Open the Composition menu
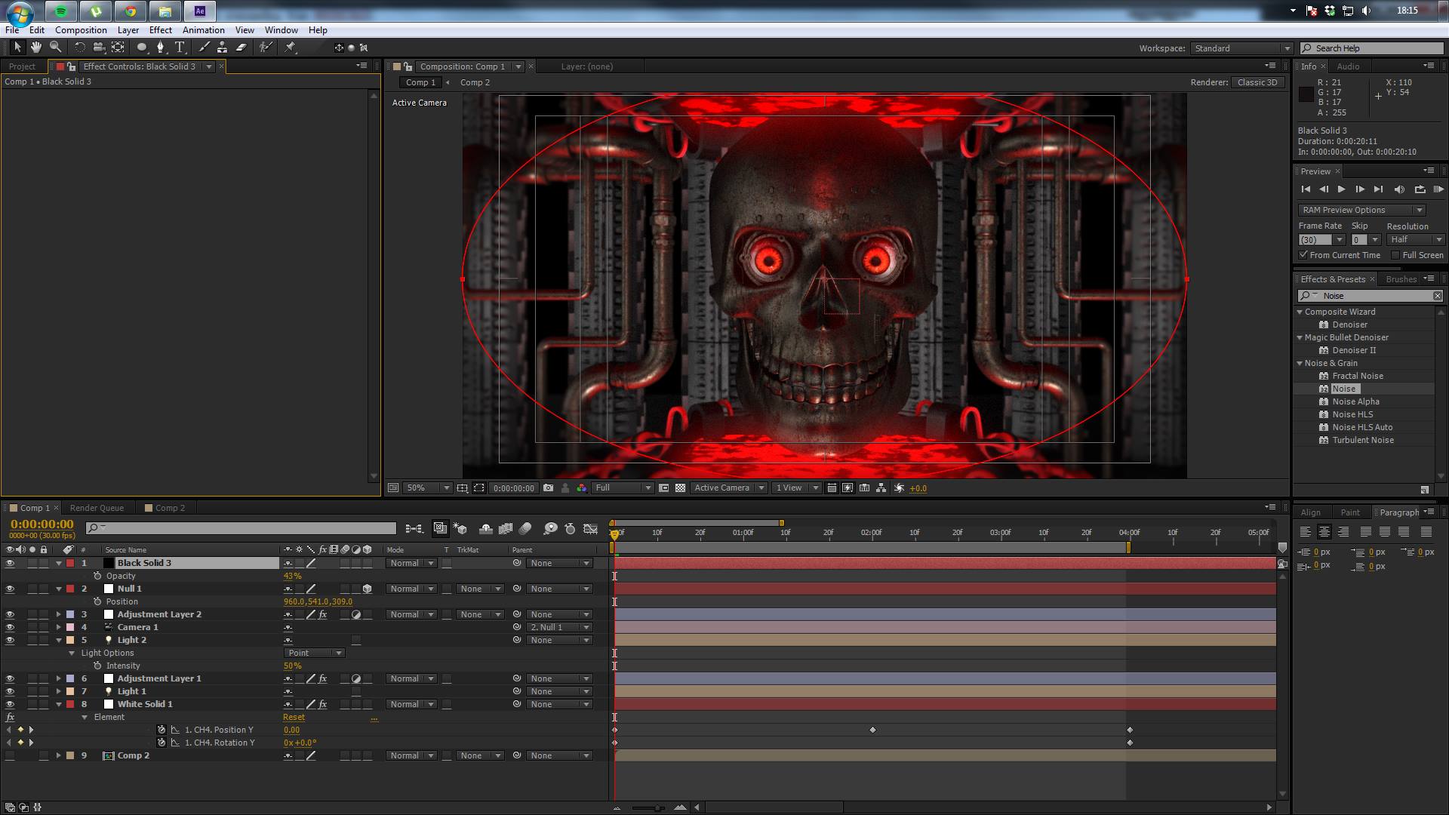This screenshot has width=1449, height=815. tap(81, 30)
